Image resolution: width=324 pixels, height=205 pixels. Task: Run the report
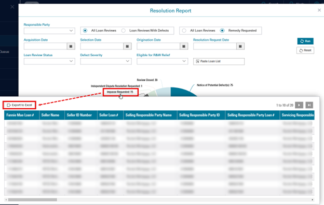point(305,41)
